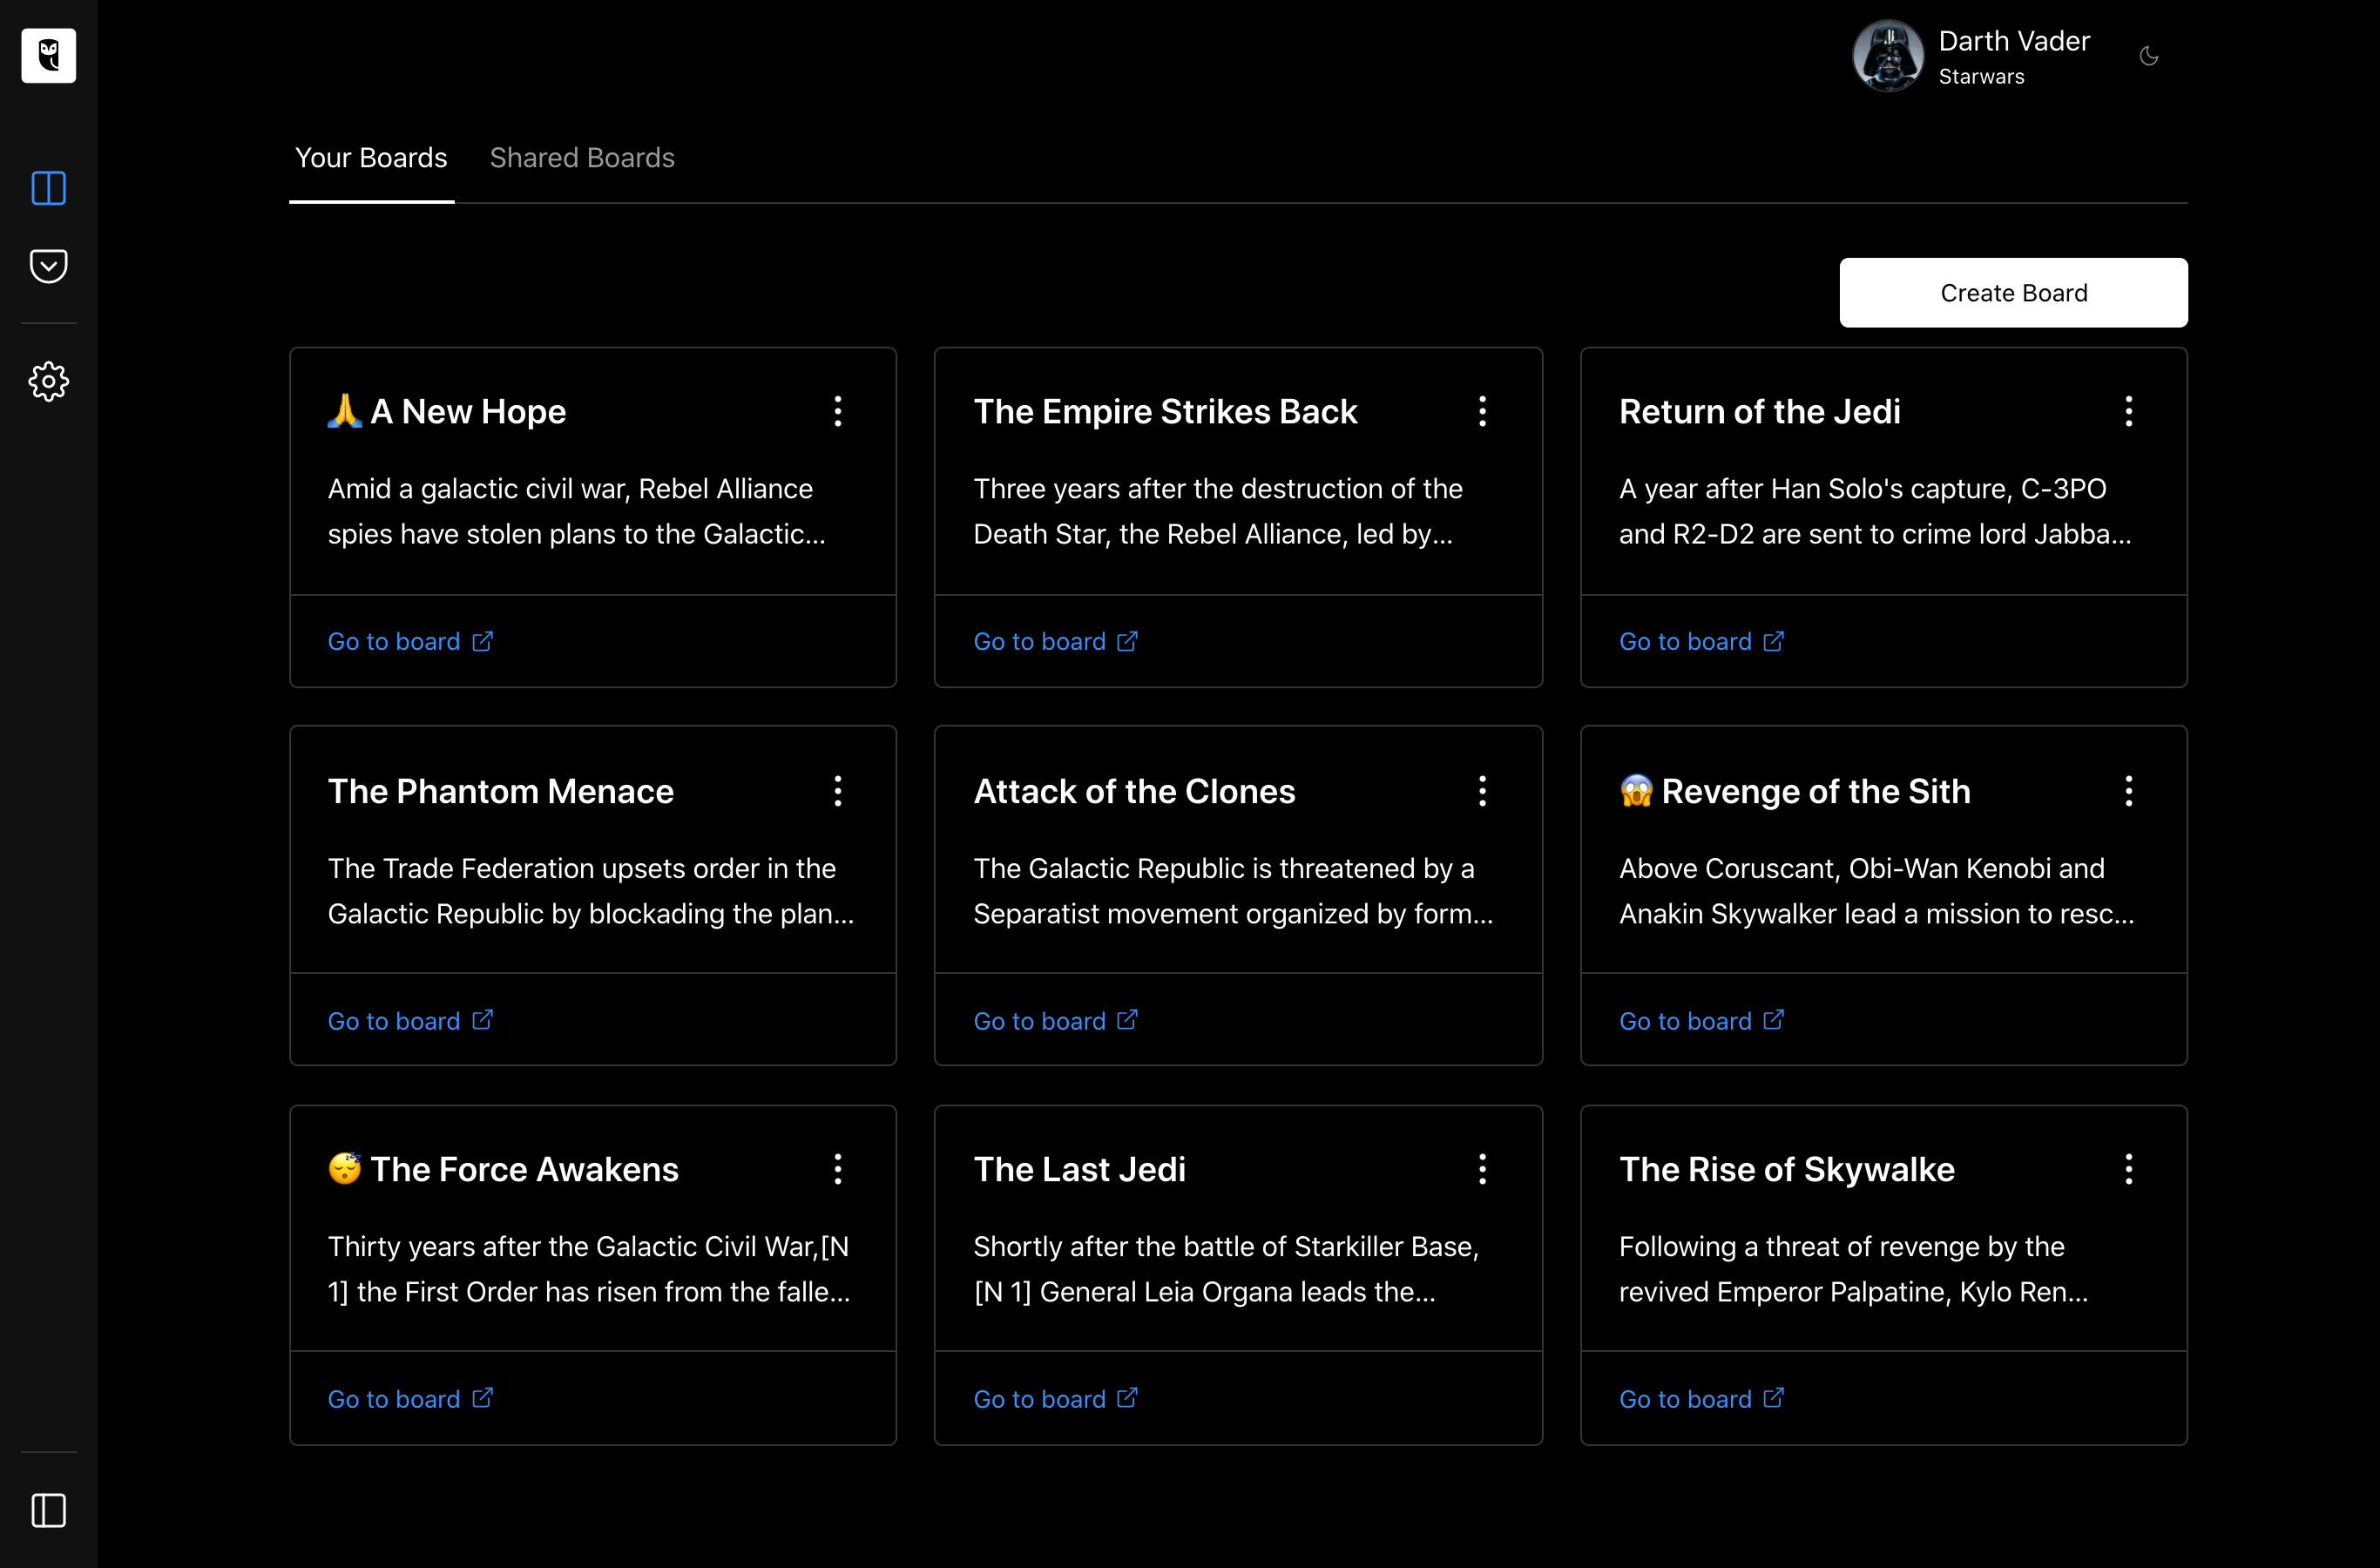Go to board link for The Force Awakens

coord(411,1398)
